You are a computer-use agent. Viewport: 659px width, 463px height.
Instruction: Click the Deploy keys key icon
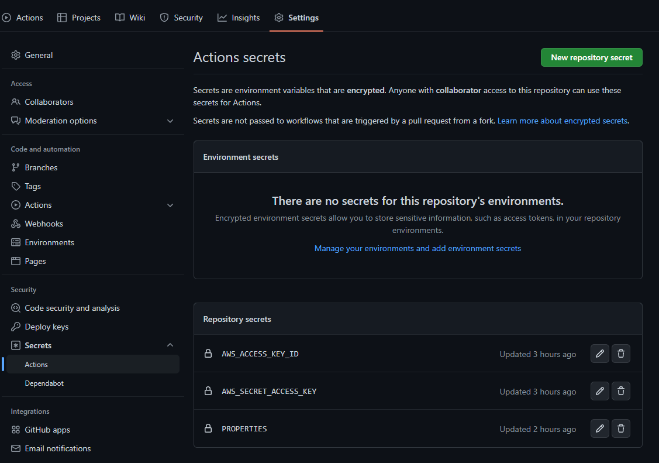pos(16,327)
